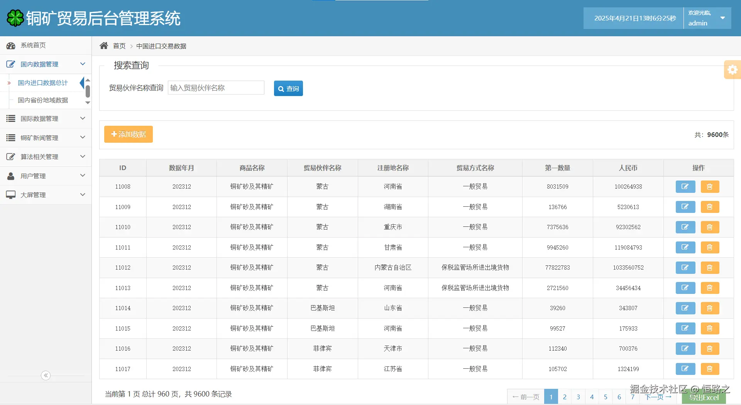Delete the record with ID 11010
The width and height of the screenshot is (741, 405).
[710, 227]
